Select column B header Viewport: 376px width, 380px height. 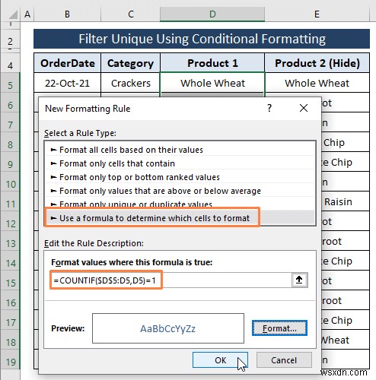point(67,14)
